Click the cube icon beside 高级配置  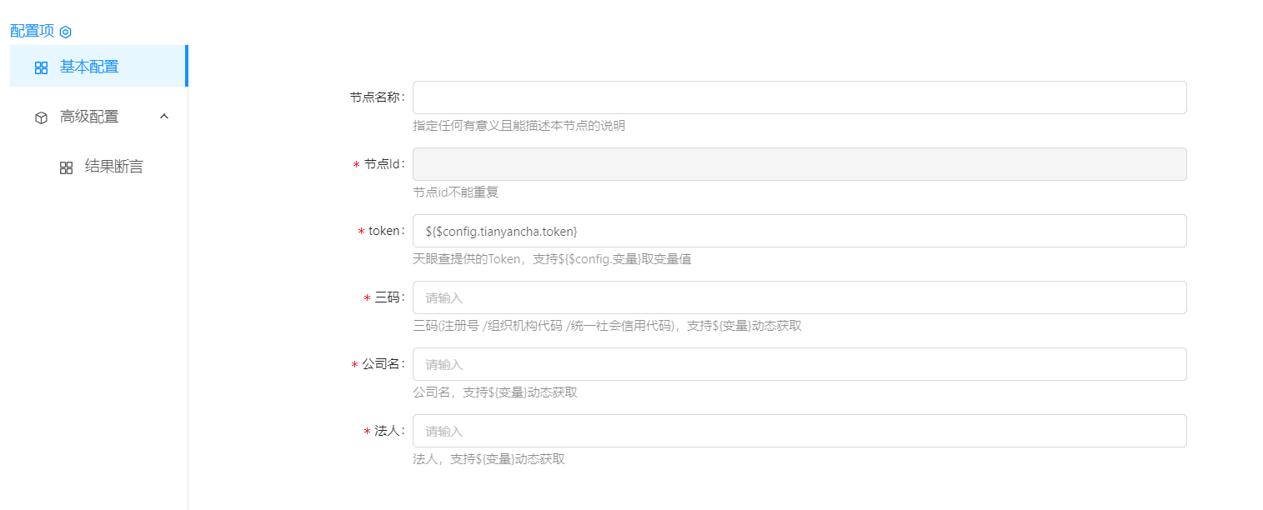(x=41, y=117)
